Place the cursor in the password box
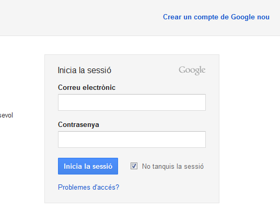280x221 pixels. [132, 139]
